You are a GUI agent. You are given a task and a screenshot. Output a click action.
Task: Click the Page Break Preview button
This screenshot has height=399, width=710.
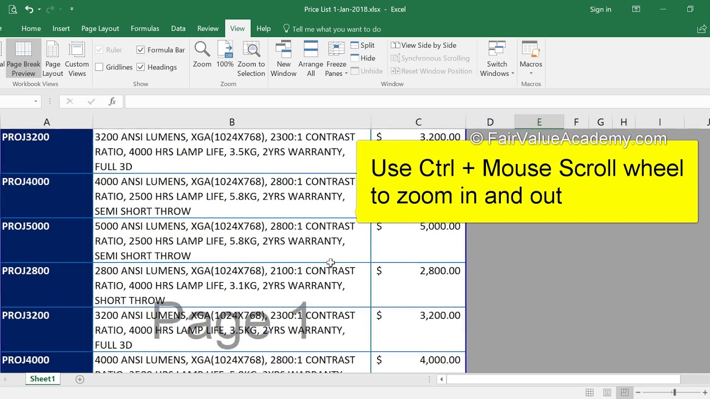(x=23, y=59)
